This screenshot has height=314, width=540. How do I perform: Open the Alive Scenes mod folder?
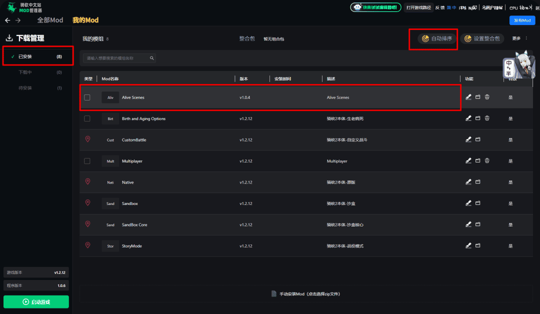477,97
